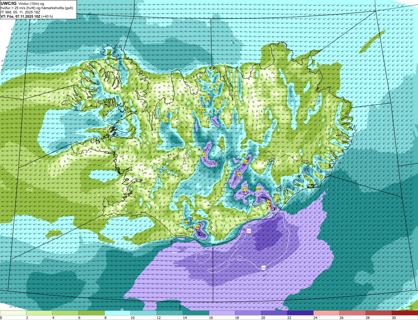Click the 28–30 m/s red legend swatch
The width and height of the screenshot is (418, 320).
click(379, 313)
